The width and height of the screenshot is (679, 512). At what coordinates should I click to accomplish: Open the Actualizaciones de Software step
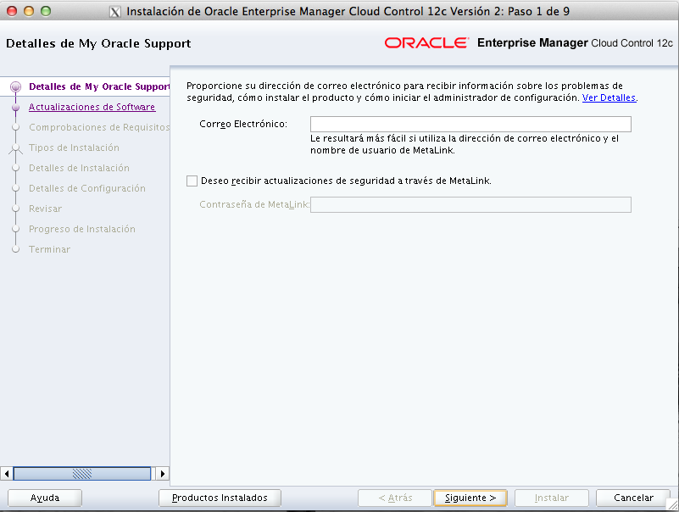point(92,108)
